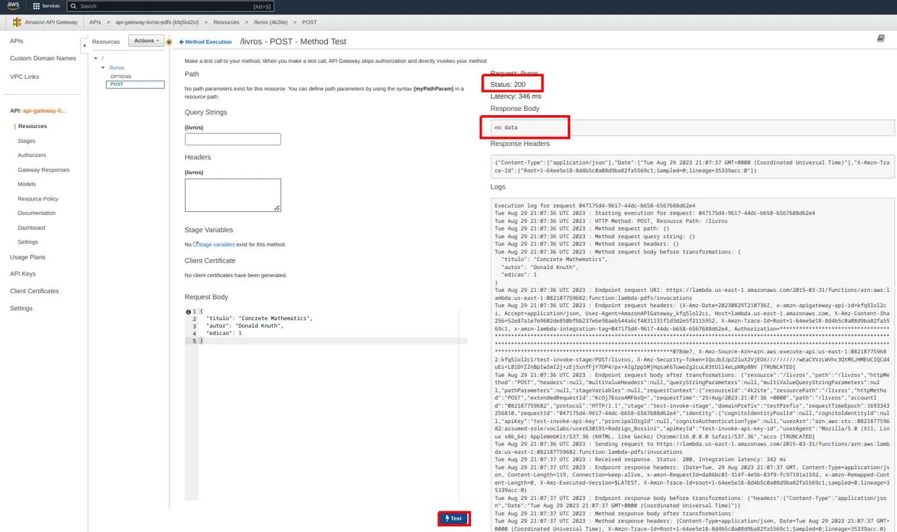Open the Services grid menu

click(46, 6)
